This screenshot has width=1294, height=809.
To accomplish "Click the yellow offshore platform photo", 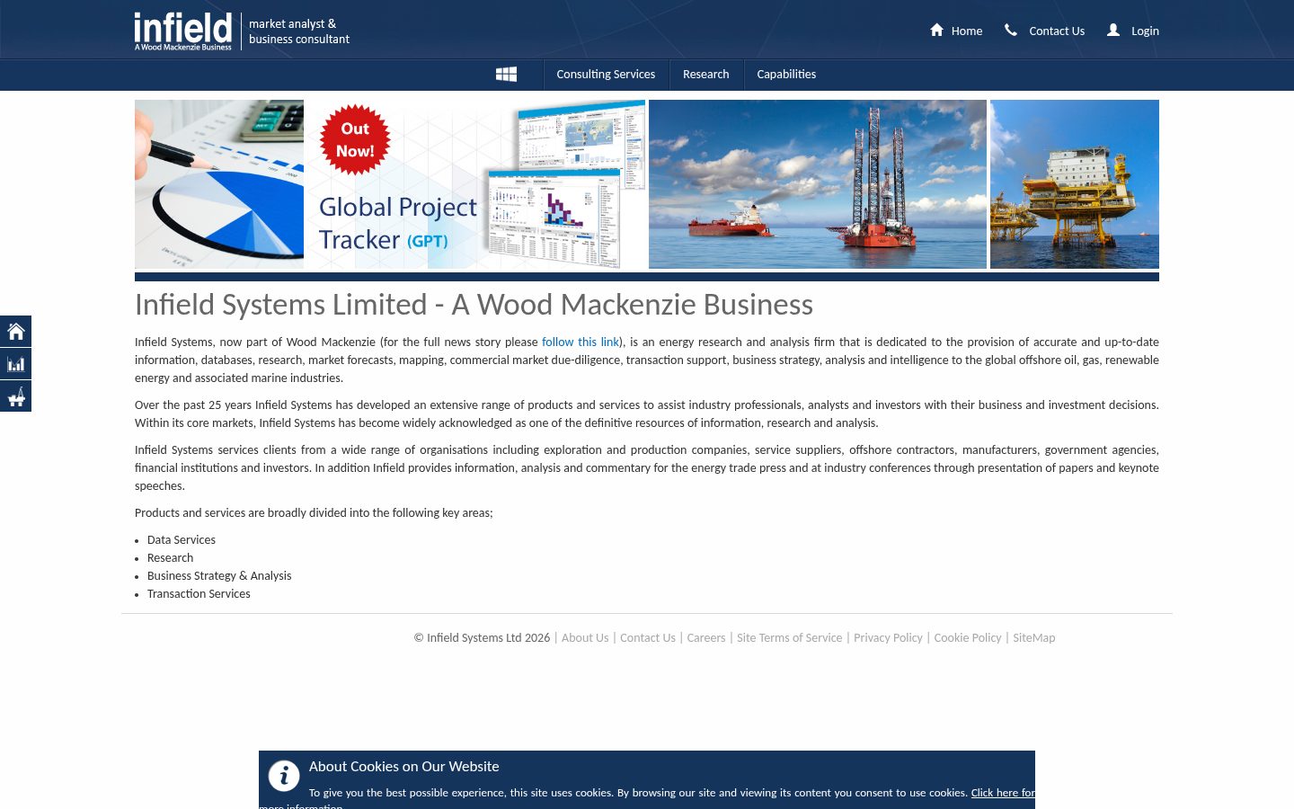I will (x=1075, y=184).
